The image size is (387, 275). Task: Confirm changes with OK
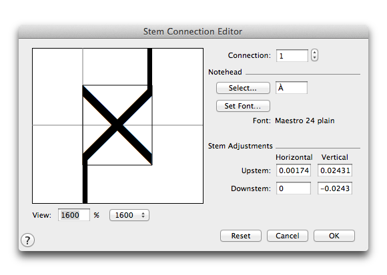click(x=334, y=236)
